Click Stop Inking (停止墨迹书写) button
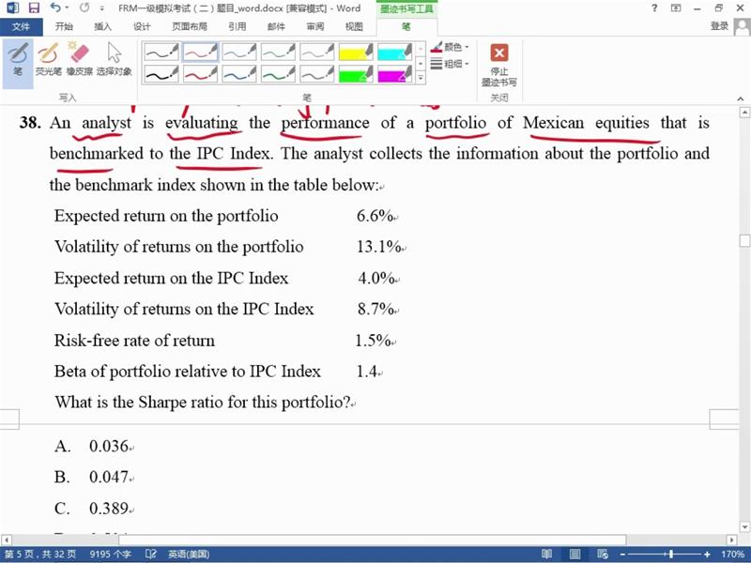Viewport: 751px width, 563px height. (x=499, y=64)
